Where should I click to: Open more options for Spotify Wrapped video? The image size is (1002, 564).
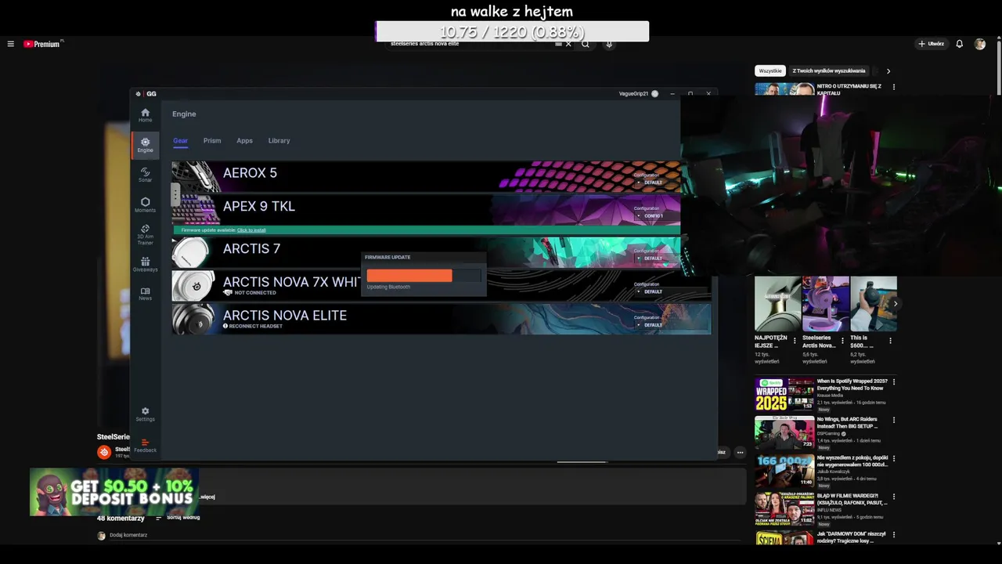(894, 382)
